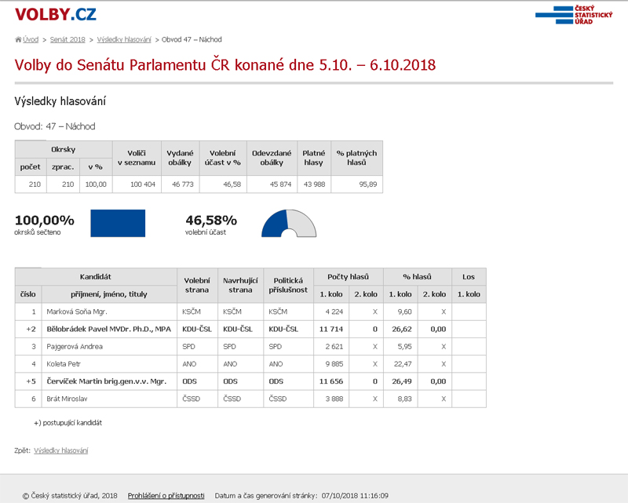Click the Počty hlasů table header
The image size is (628, 503).
348,277
